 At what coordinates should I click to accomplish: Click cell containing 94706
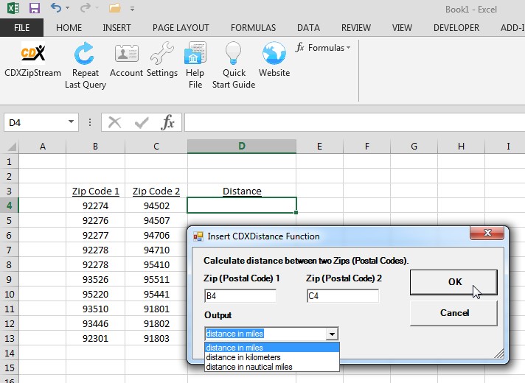pyautogui.click(x=156, y=235)
